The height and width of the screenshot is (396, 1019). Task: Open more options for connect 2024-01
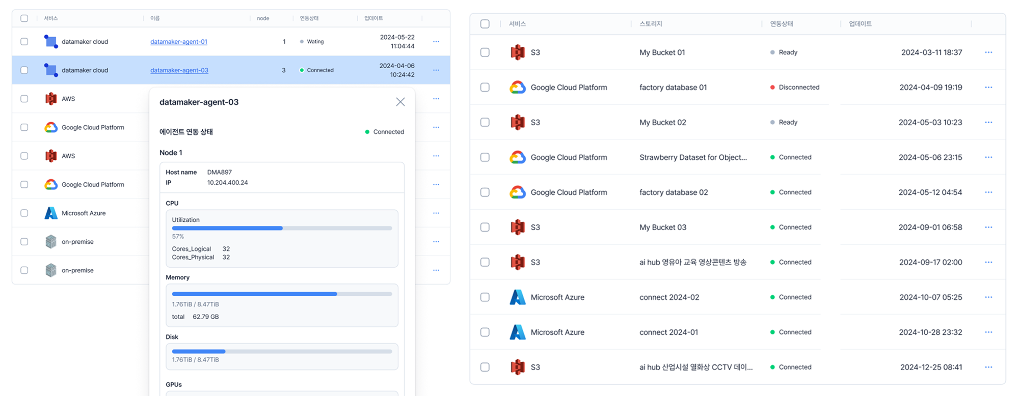tap(988, 332)
